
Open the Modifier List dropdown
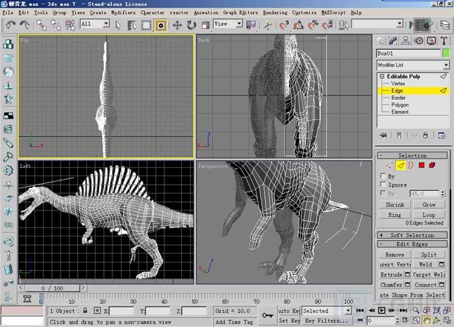pyautogui.click(x=446, y=65)
